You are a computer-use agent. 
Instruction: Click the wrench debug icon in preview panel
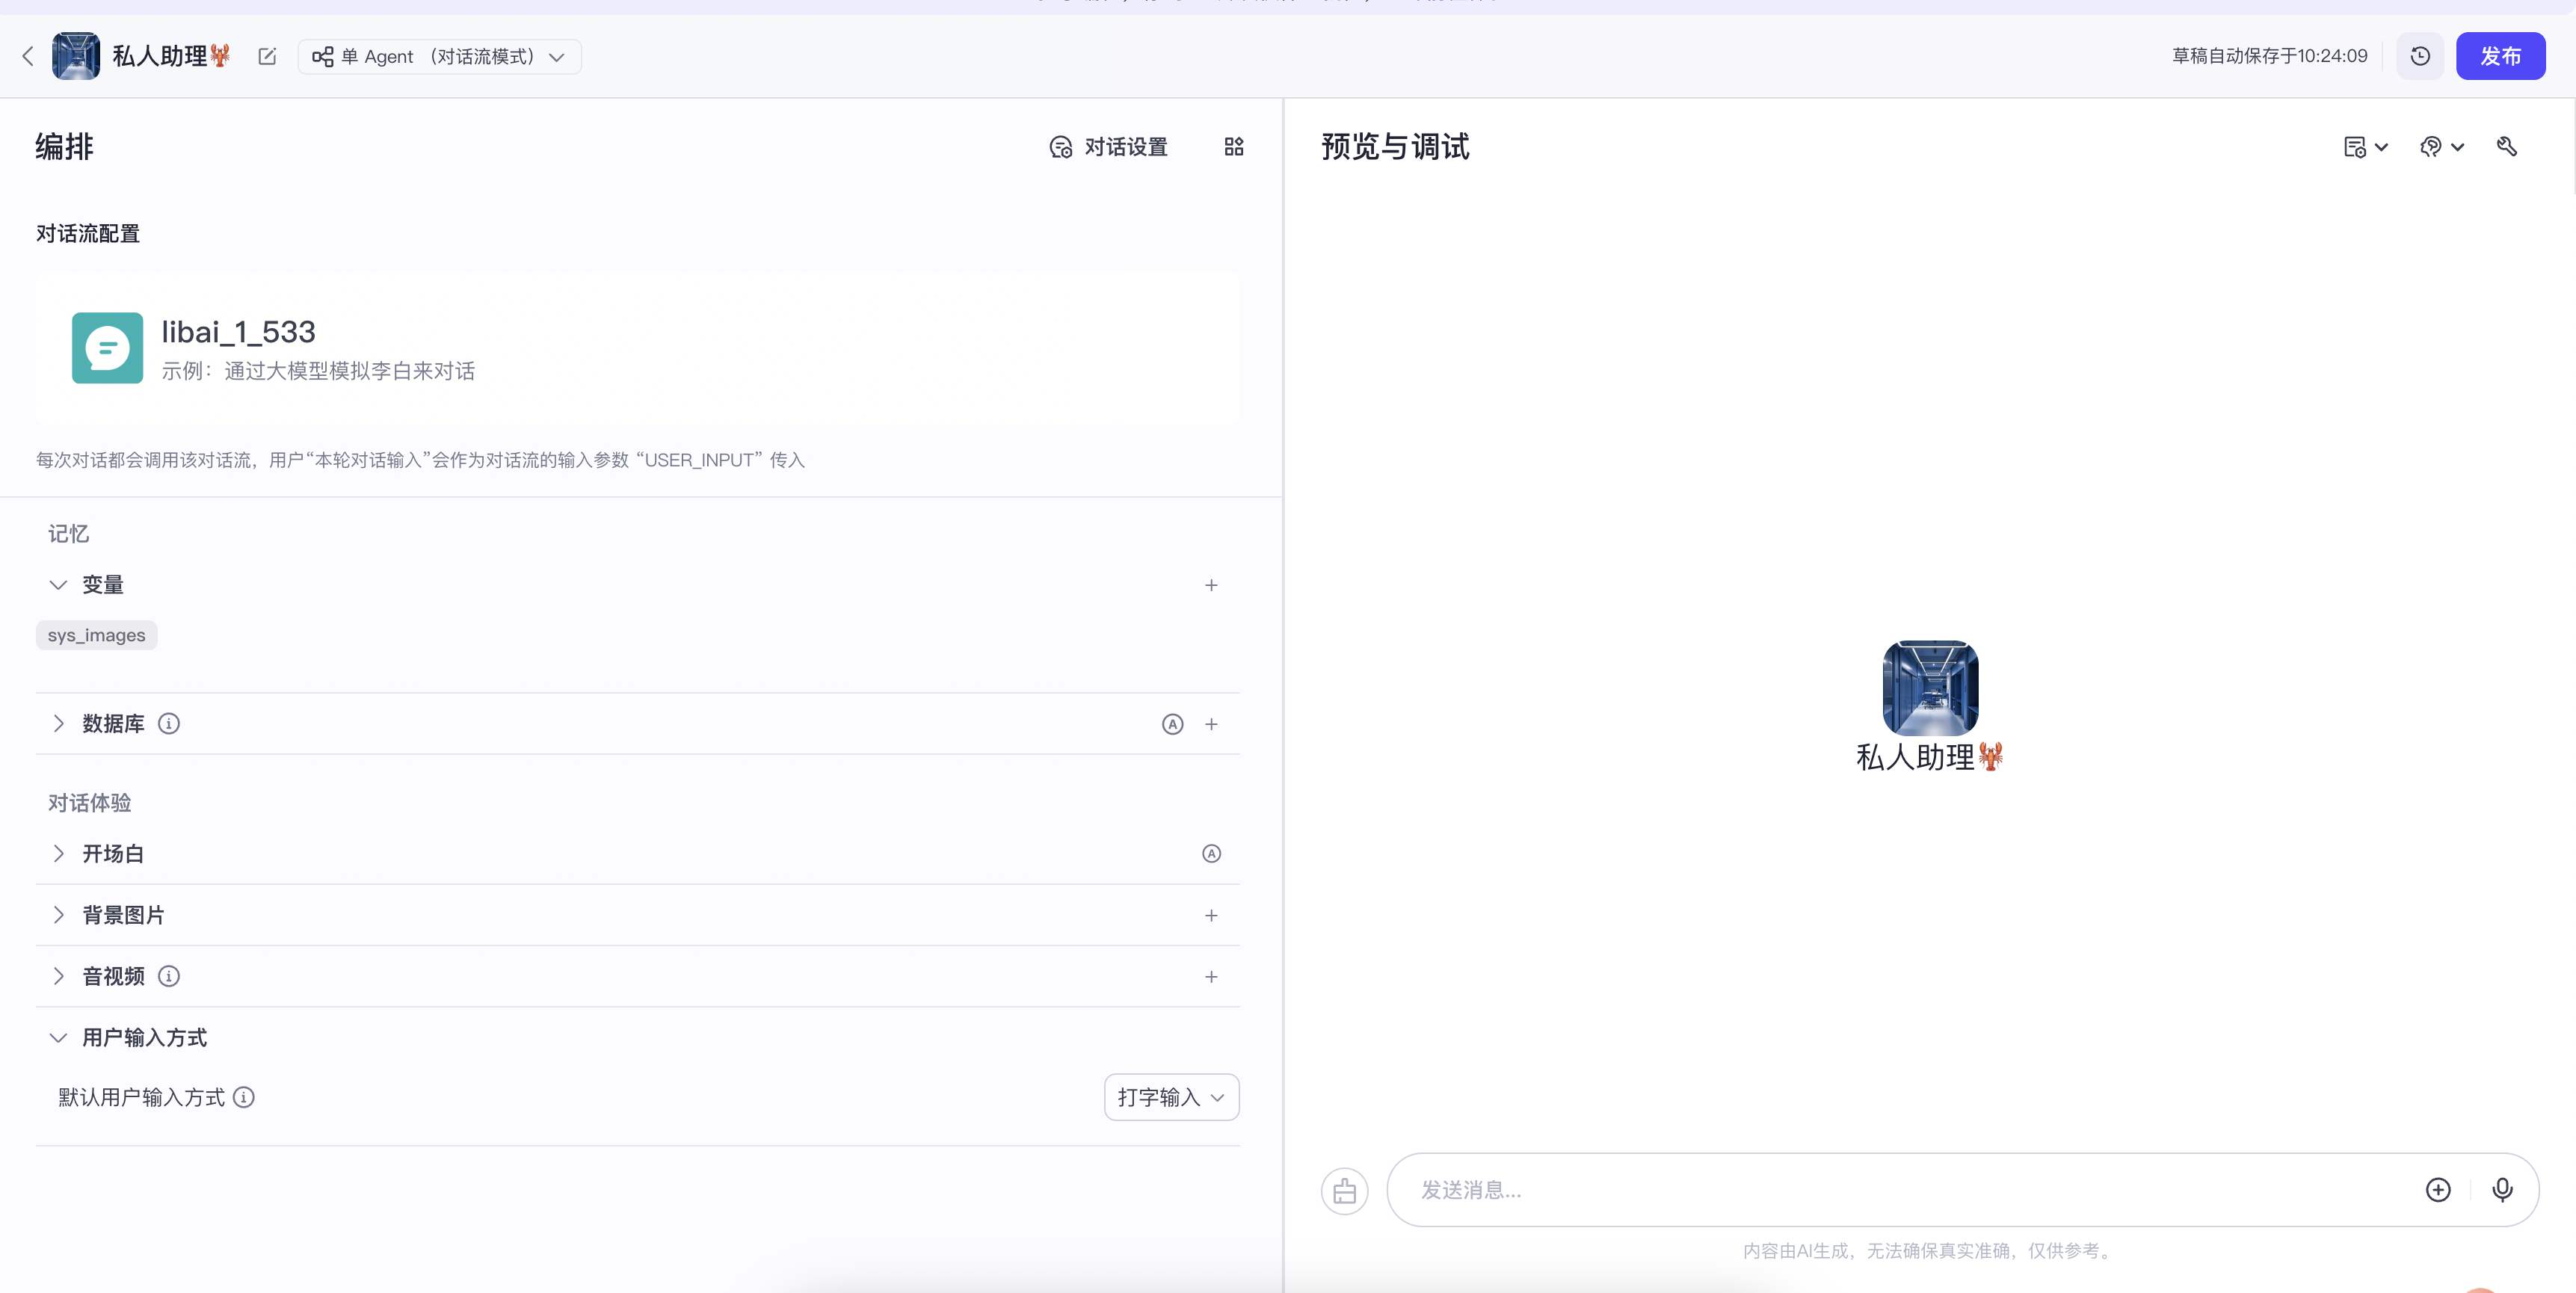(x=2507, y=147)
